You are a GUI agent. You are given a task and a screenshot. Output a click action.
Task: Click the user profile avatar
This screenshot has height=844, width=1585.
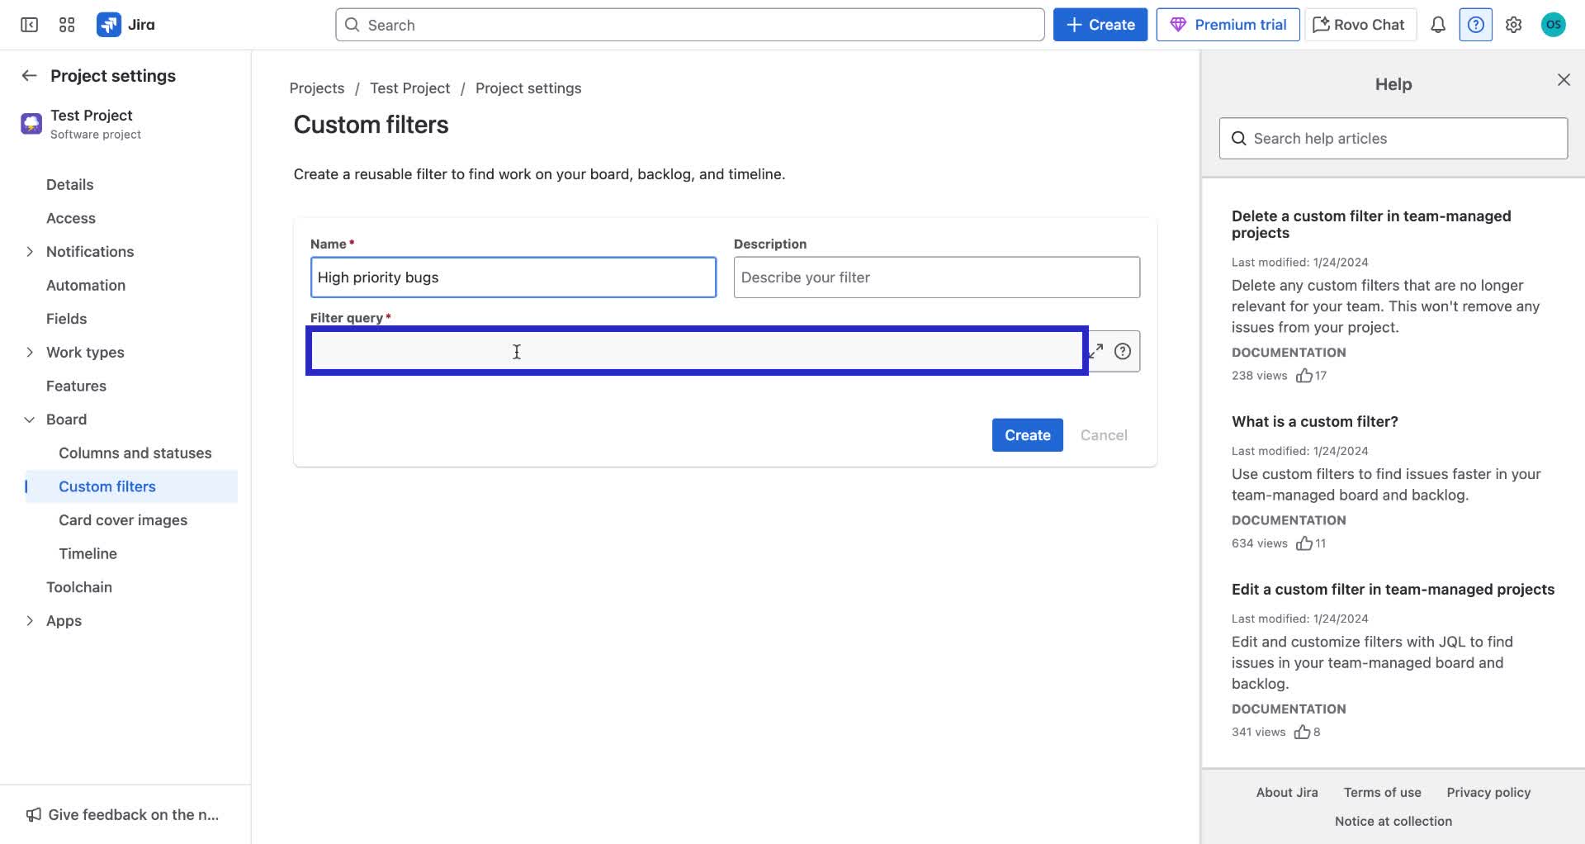[1554, 24]
